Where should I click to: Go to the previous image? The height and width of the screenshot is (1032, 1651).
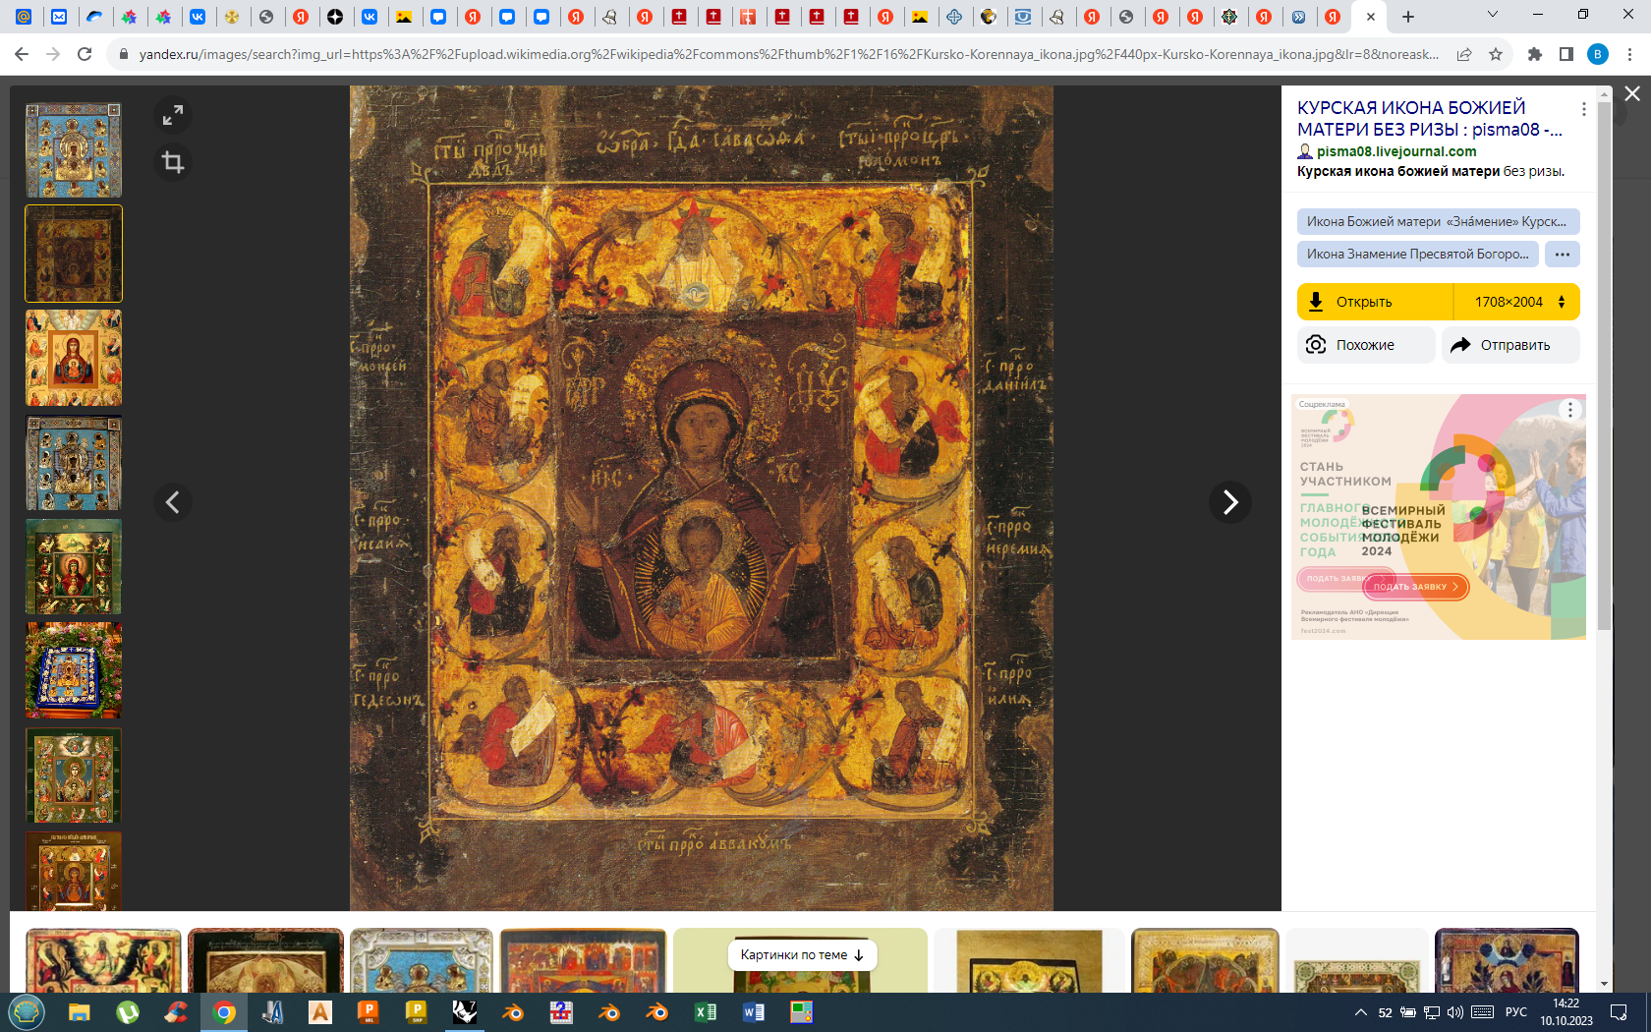tap(173, 502)
